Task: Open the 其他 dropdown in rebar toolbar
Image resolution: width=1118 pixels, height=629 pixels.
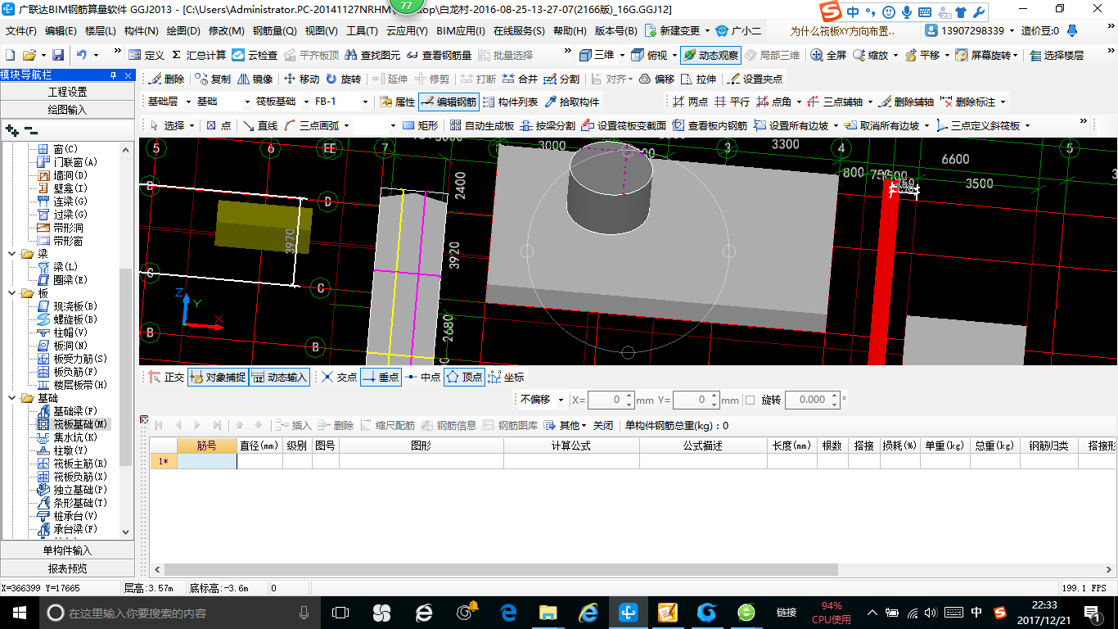Action: (x=567, y=425)
